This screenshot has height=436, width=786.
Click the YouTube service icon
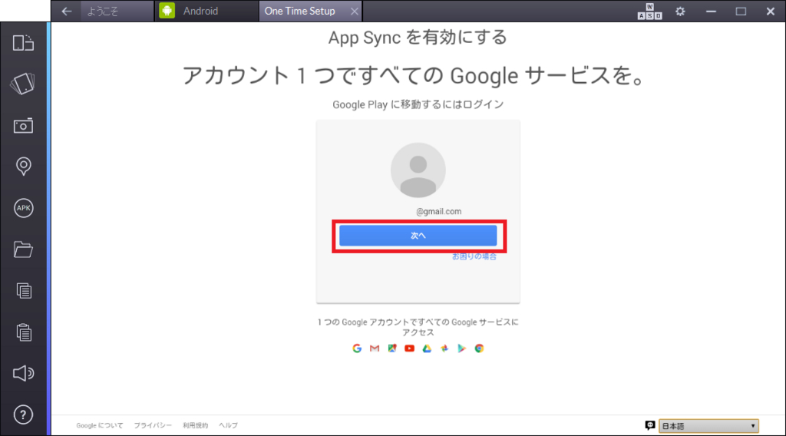pos(410,348)
